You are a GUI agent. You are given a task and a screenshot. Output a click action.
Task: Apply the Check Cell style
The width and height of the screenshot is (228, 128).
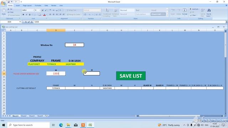158,14
